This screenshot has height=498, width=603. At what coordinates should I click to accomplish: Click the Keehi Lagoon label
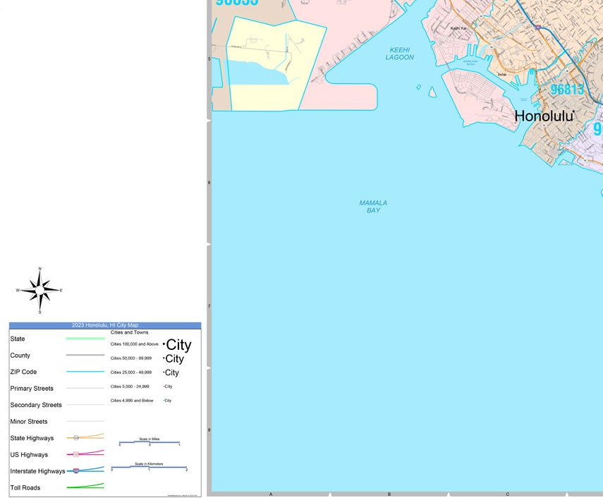point(399,54)
